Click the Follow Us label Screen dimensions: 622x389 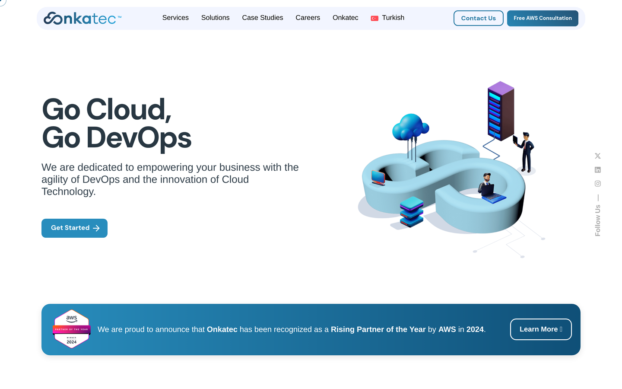coord(598,220)
